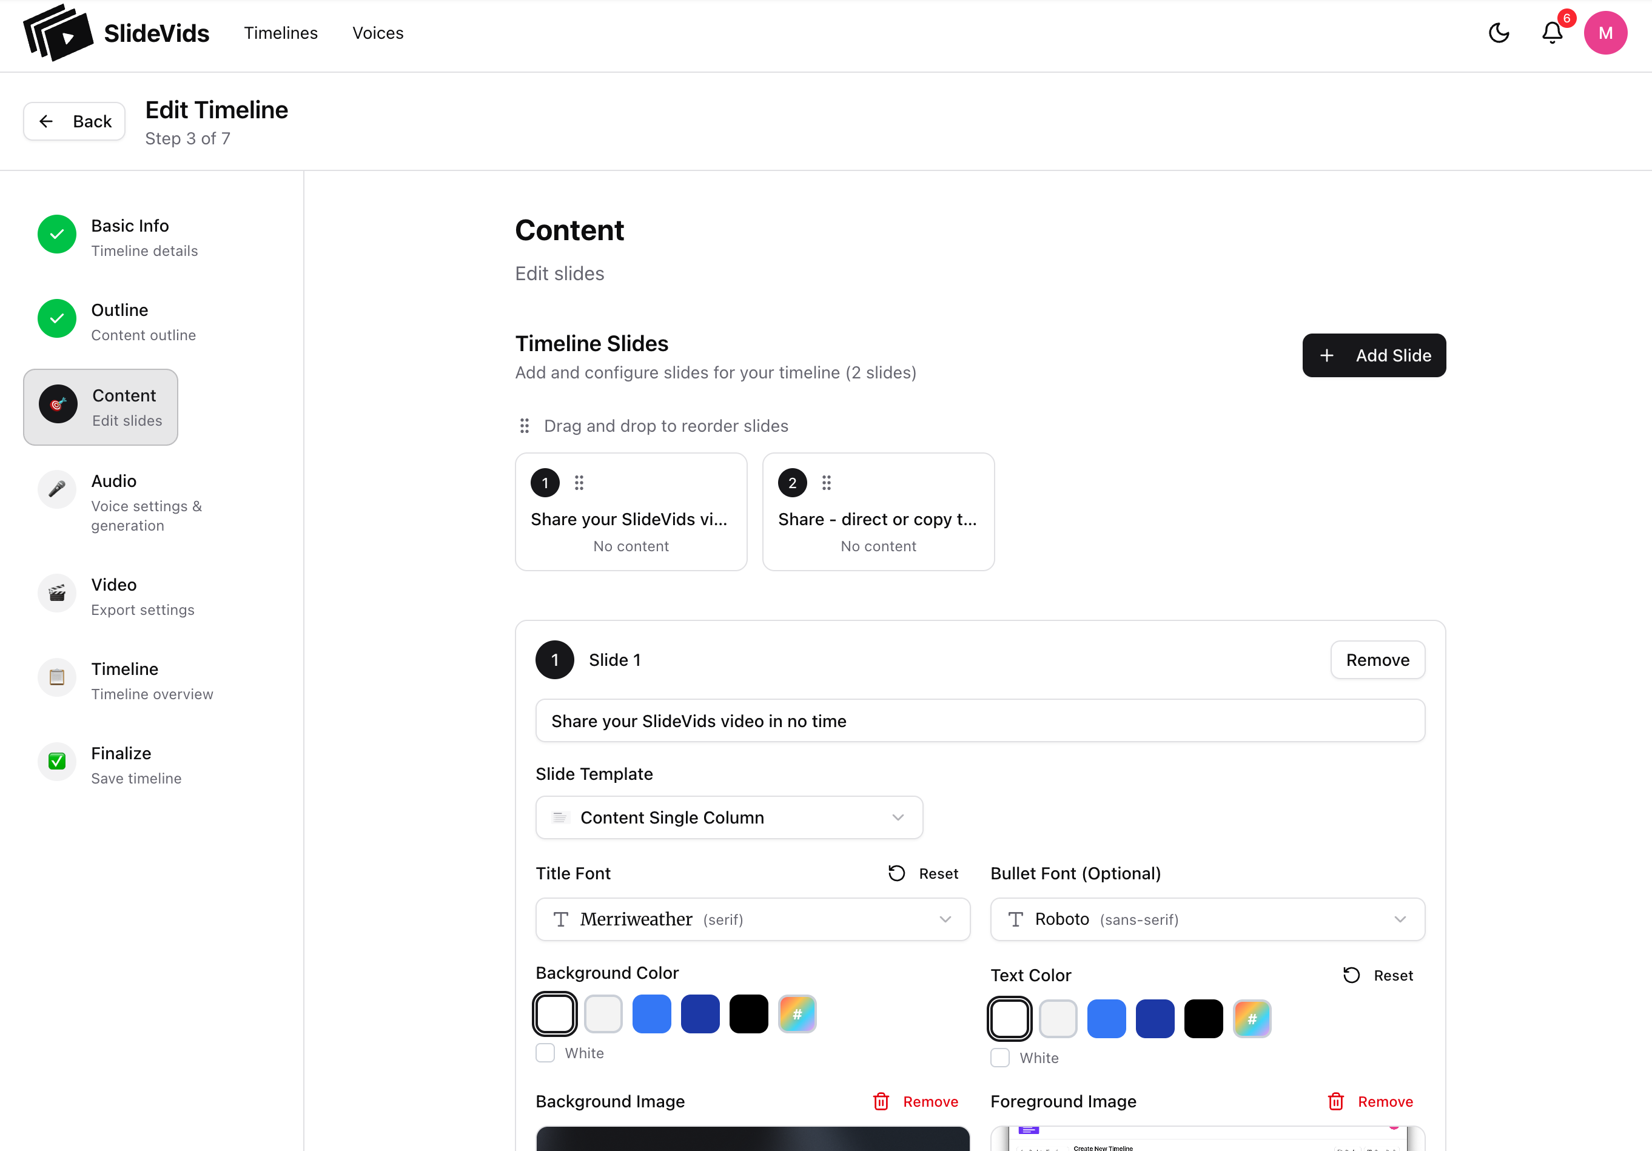
Task: Open the Video clapperboard step icon
Action: point(57,592)
